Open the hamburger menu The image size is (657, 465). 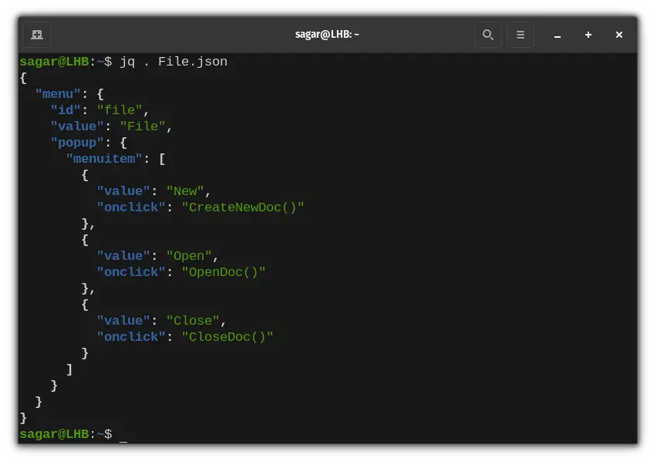(x=520, y=35)
